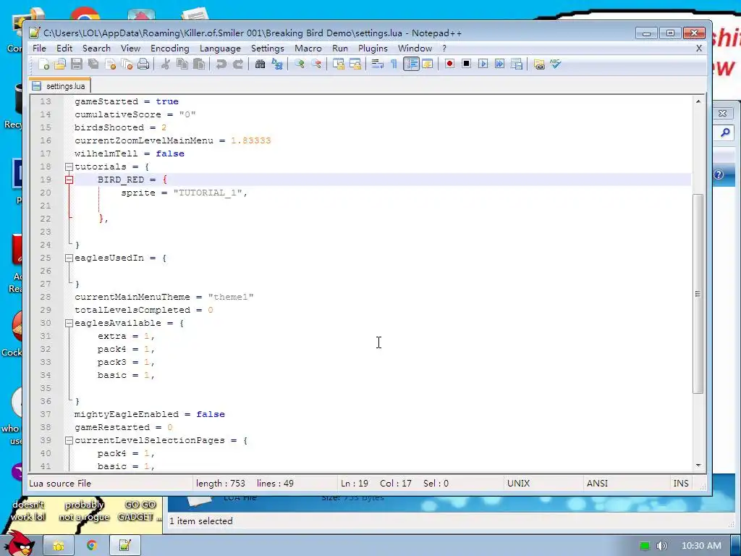Image resolution: width=741 pixels, height=556 pixels.
Task: Open a file with the folder toolbar icon
Action: [60, 64]
